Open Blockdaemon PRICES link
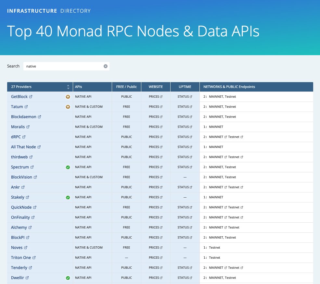 click(156, 117)
